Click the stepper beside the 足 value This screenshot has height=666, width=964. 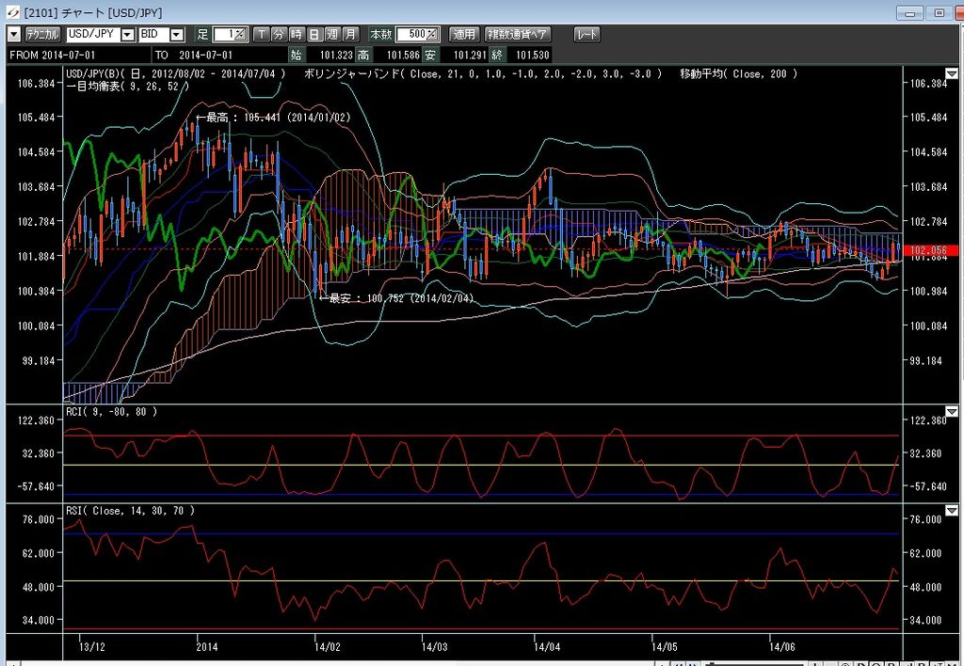pos(242,35)
